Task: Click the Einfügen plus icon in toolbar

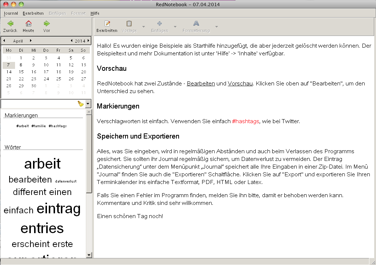Action: pos(160,23)
